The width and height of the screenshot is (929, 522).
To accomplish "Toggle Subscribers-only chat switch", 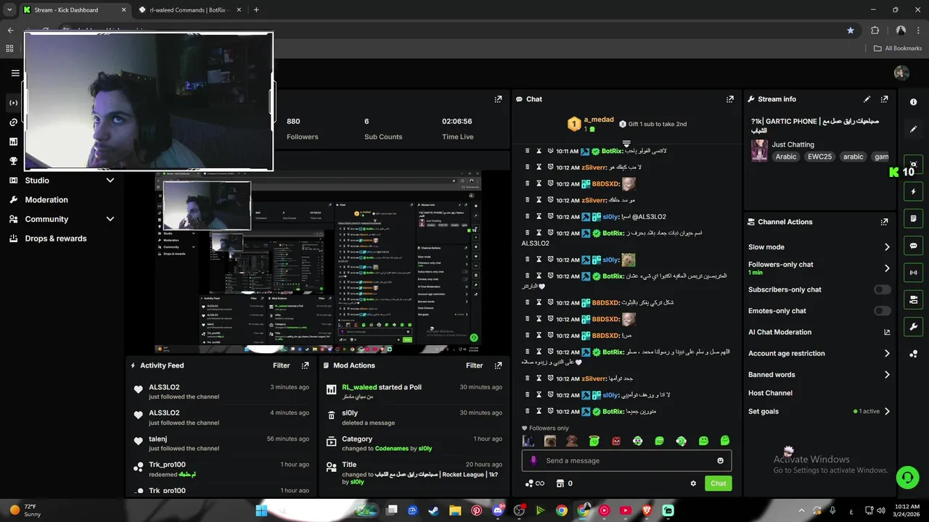I will (x=882, y=289).
